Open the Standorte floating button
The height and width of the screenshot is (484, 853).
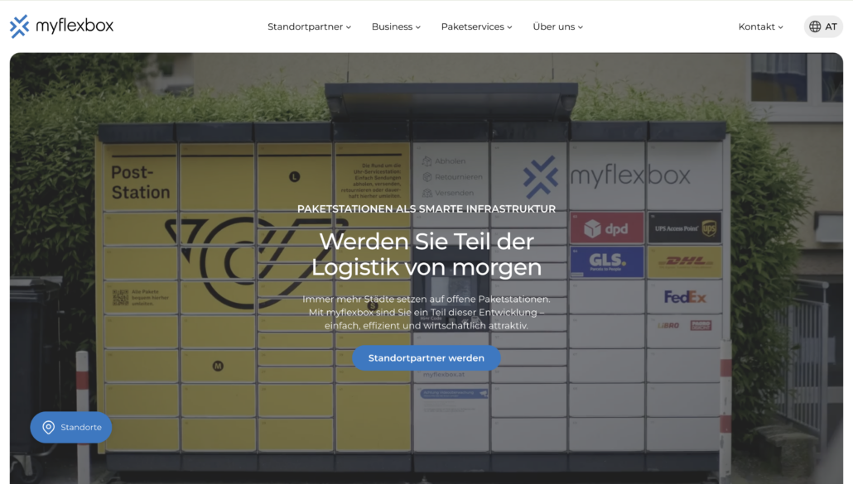[71, 427]
